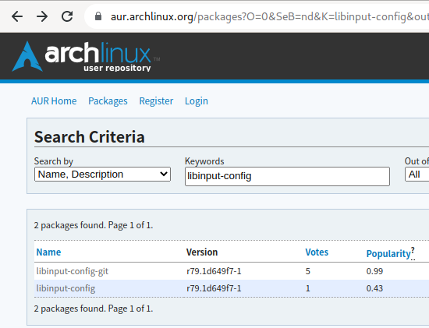Screen dimensions: 429x328
Task: Open the Login page
Action: click(197, 101)
